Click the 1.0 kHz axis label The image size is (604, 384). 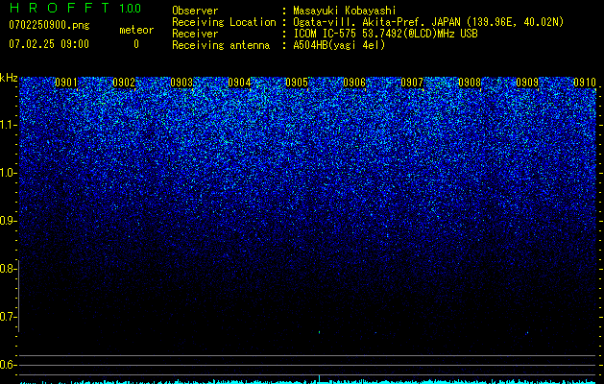(x=8, y=173)
